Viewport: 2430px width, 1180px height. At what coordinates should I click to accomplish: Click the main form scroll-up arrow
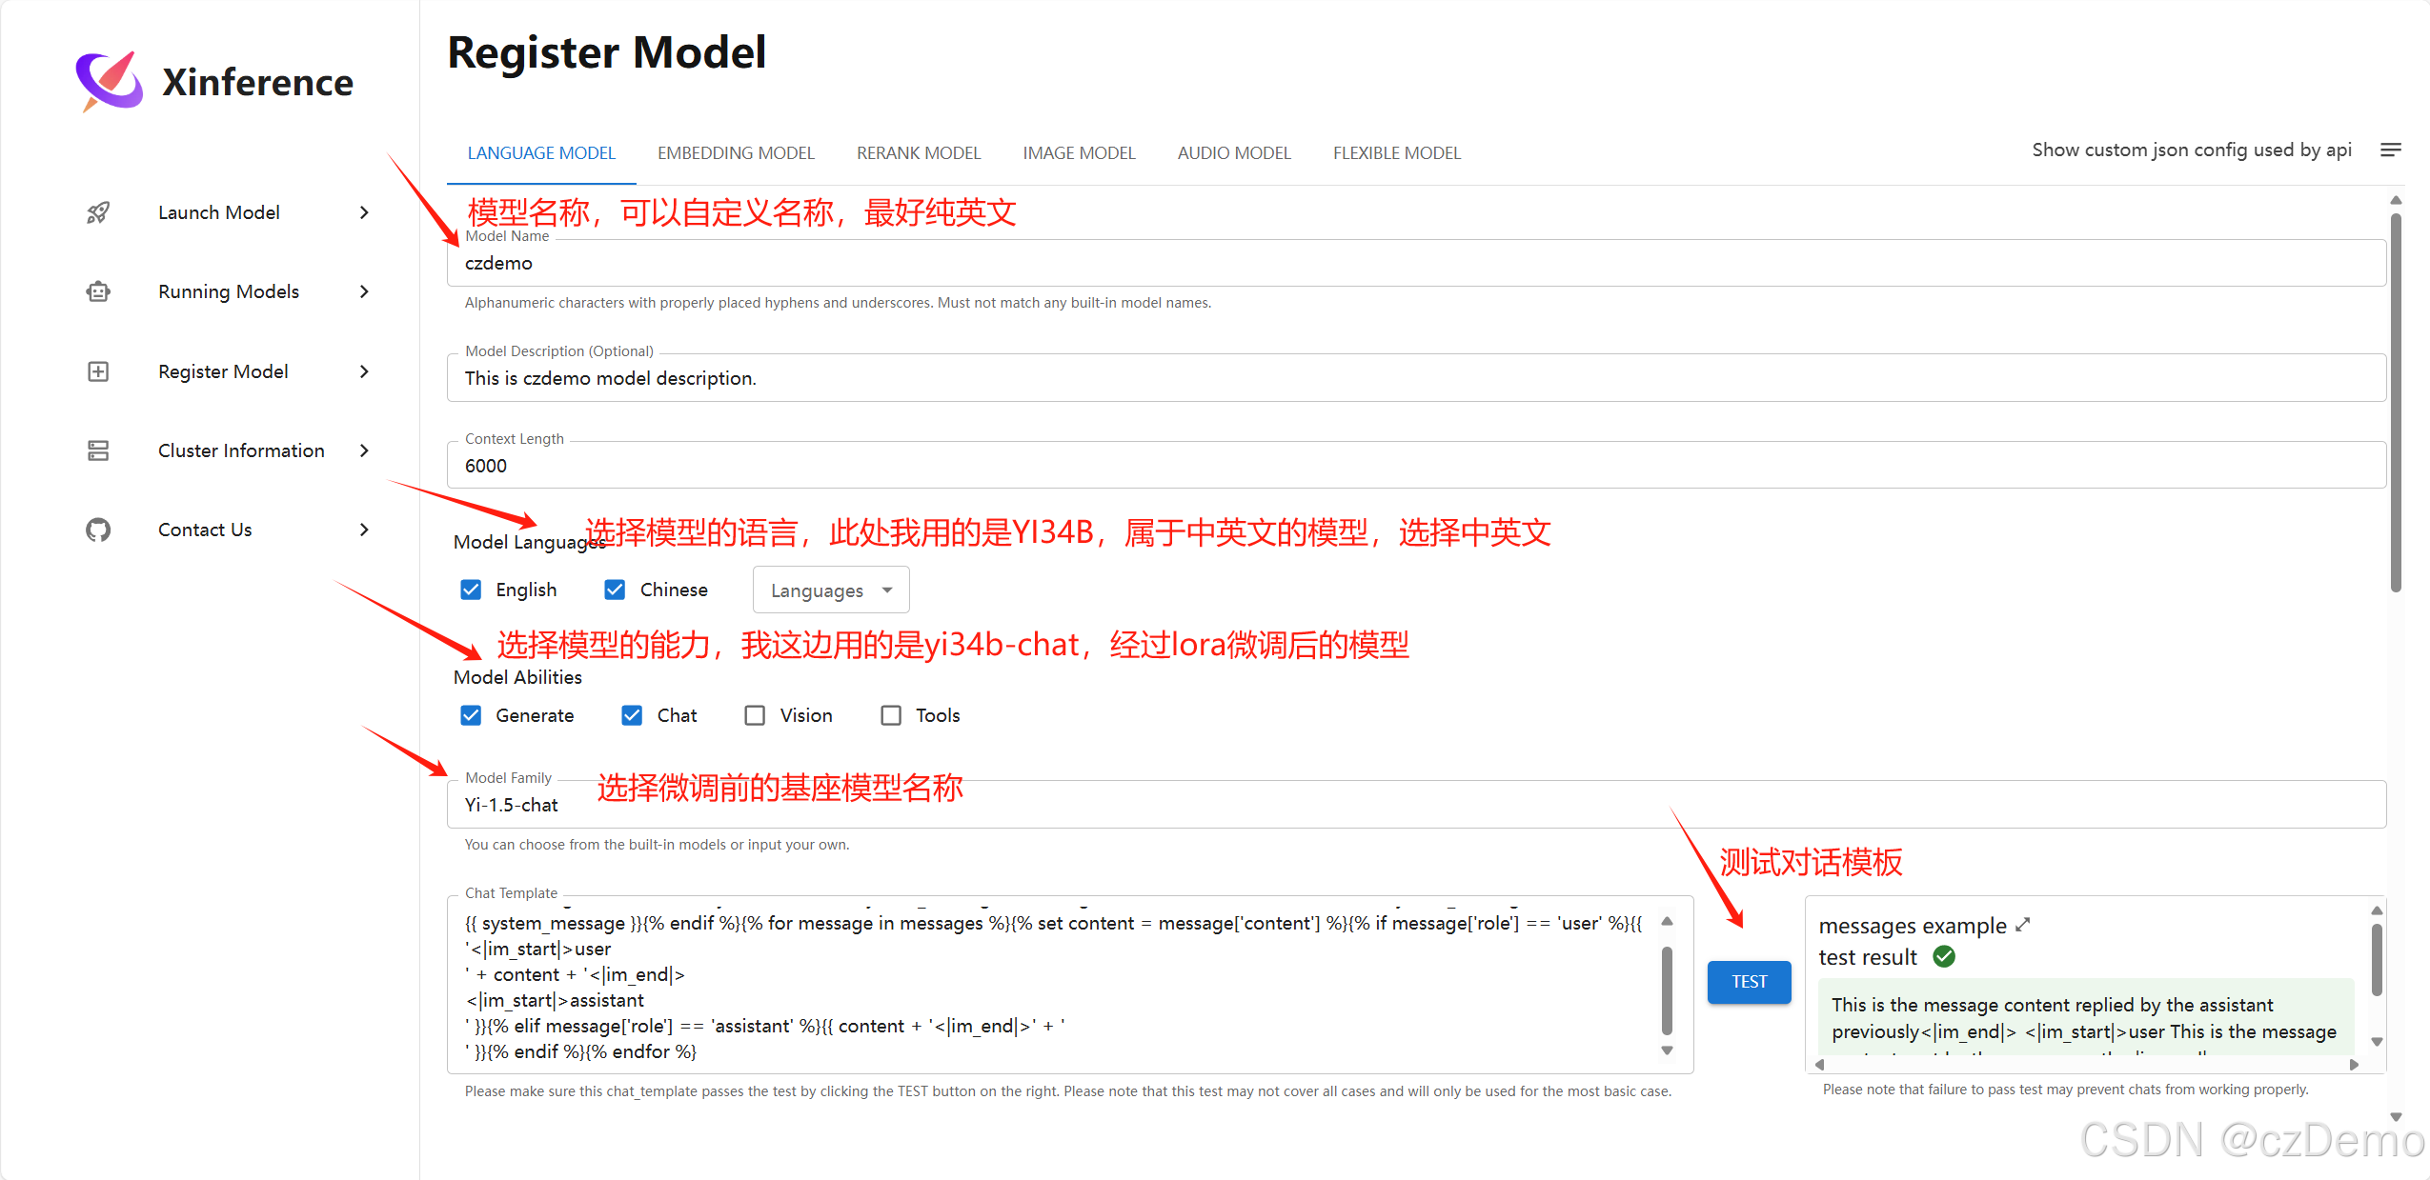(x=2396, y=200)
